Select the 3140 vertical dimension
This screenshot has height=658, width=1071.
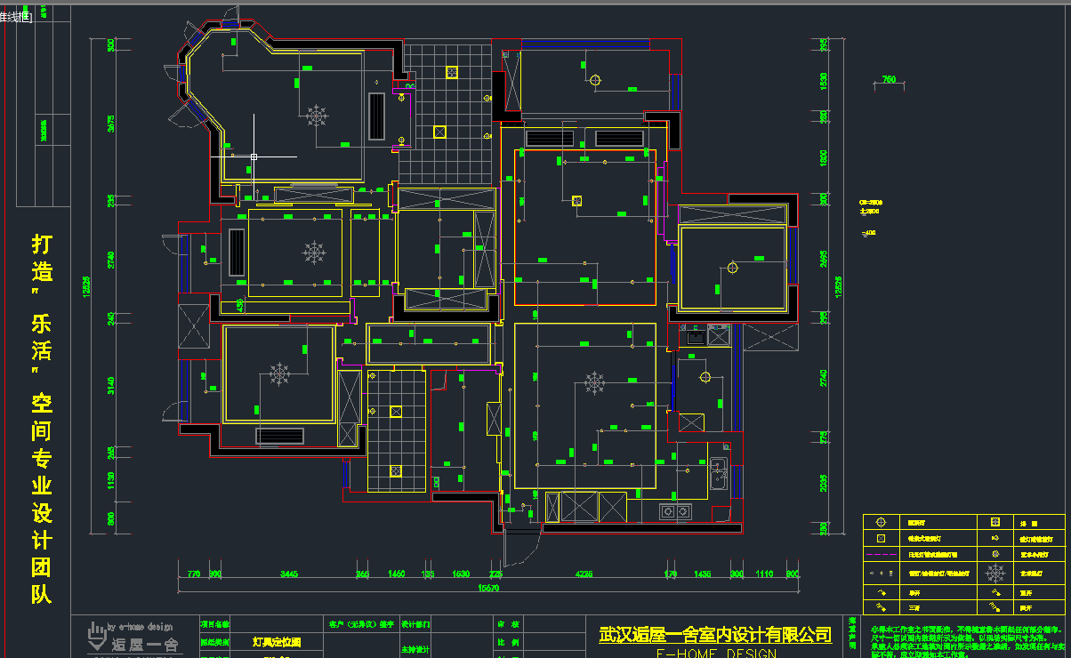[111, 386]
